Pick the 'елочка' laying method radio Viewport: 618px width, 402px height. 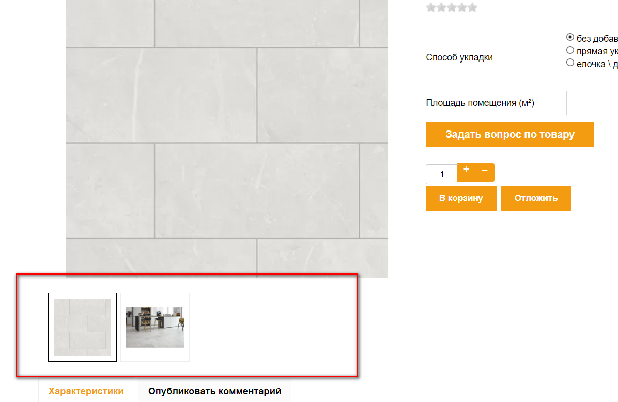tap(570, 63)
